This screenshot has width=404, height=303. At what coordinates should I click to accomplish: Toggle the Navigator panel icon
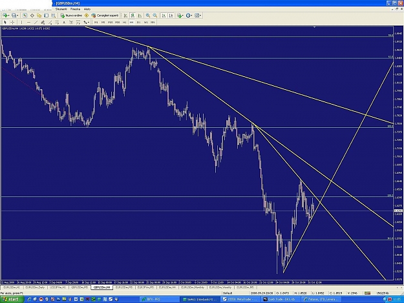pos(39,16)
